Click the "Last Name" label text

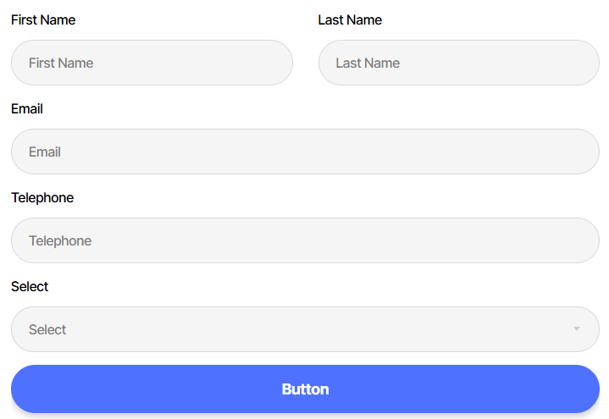(350, 19)
